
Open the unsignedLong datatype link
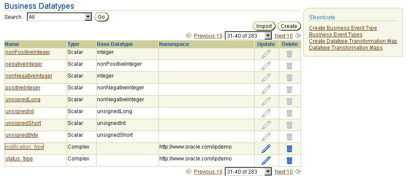click(23, 100)
